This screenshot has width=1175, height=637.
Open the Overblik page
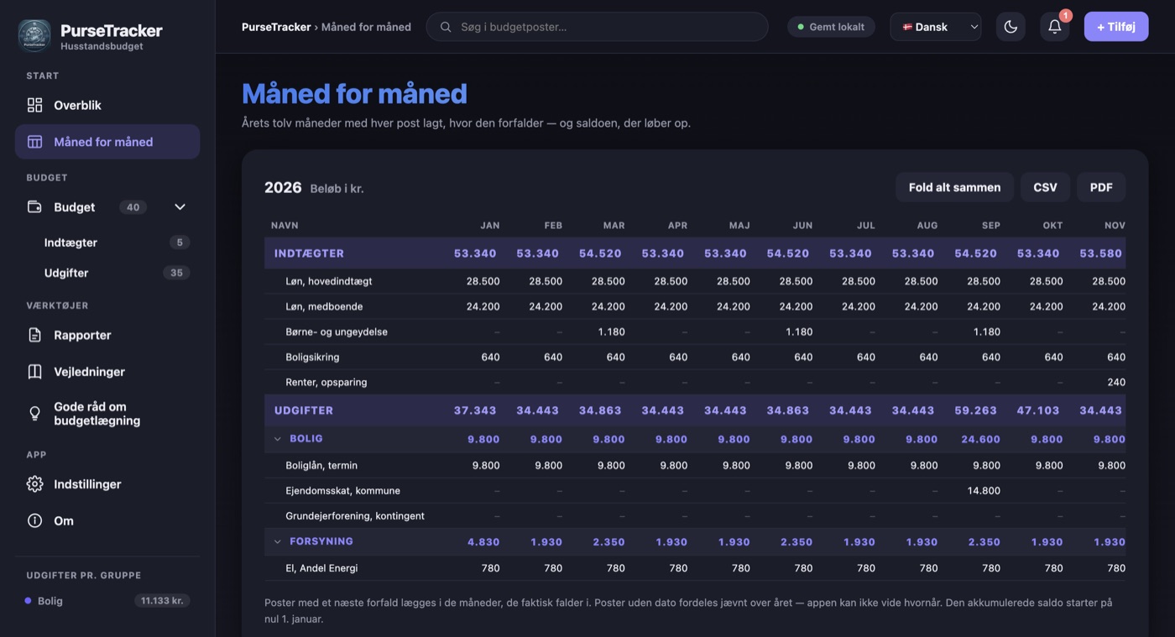coord(107,105)
